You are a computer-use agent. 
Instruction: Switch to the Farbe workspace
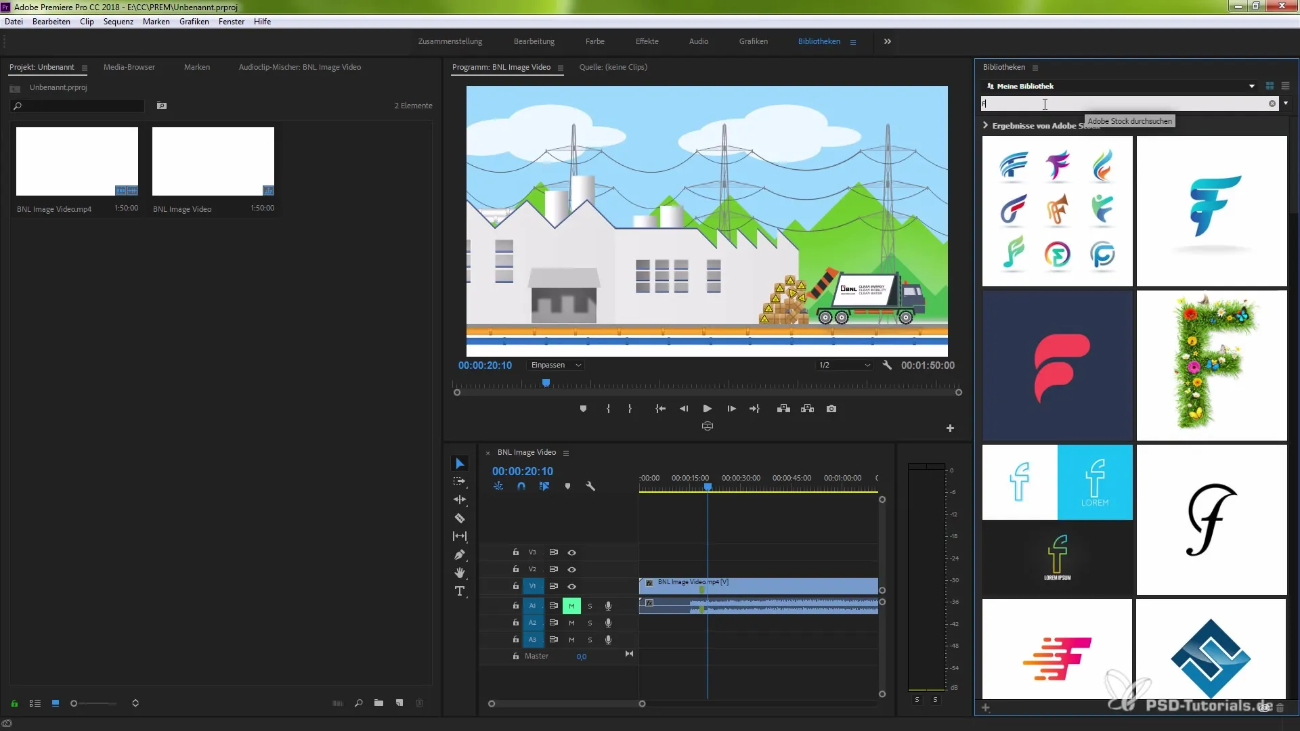[x=595, y=41]
